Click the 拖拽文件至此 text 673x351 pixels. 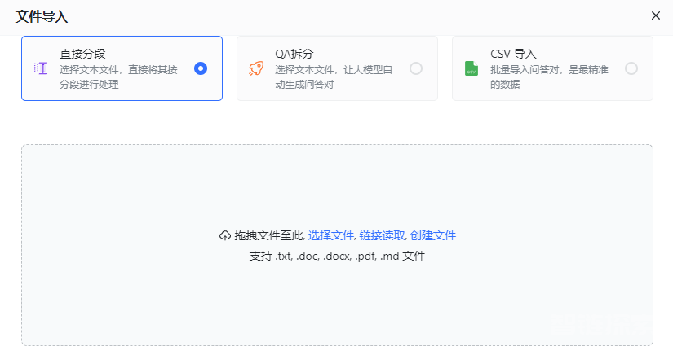pyautogui.click(x=269, y=235)
